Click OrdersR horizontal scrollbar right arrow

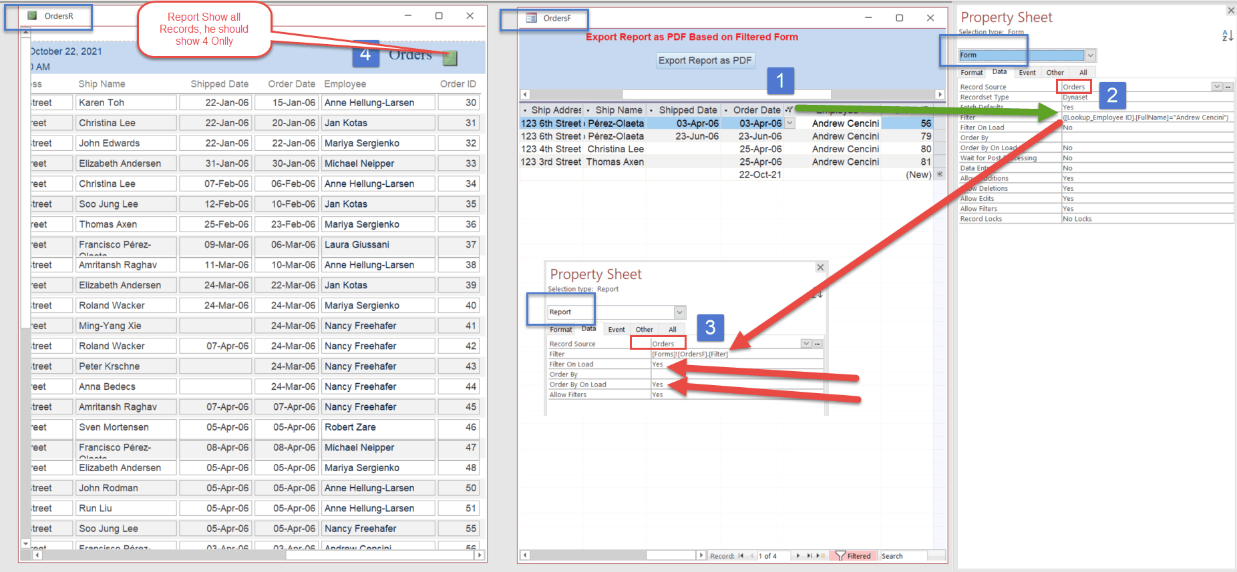click(x=480, y=555)
